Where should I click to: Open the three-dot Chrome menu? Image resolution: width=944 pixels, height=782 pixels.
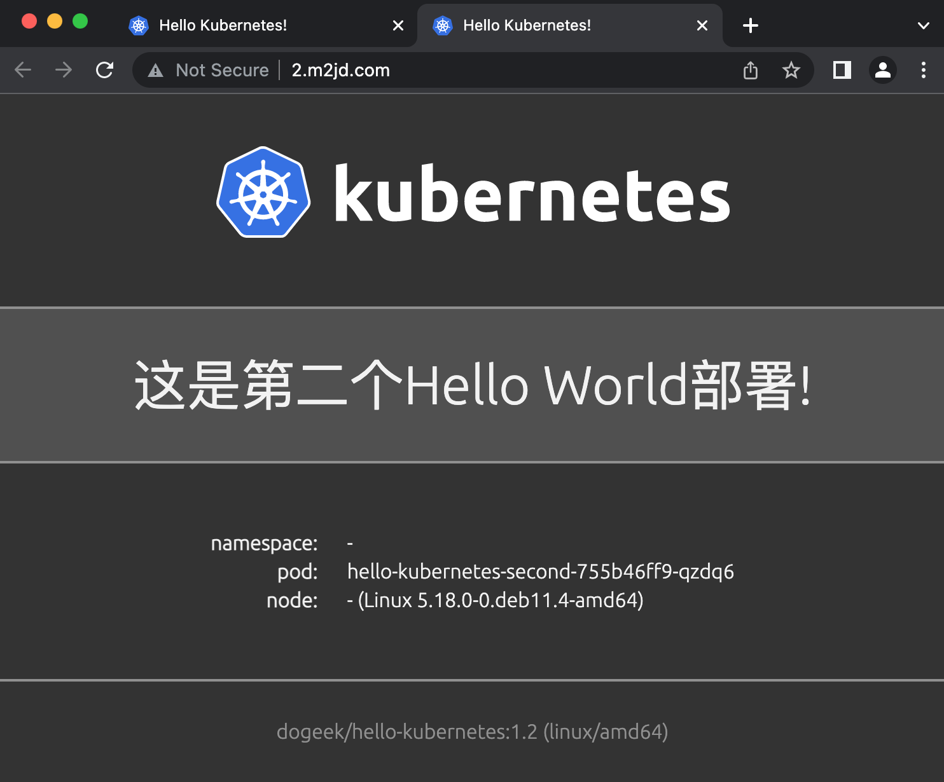click(923, 70)
